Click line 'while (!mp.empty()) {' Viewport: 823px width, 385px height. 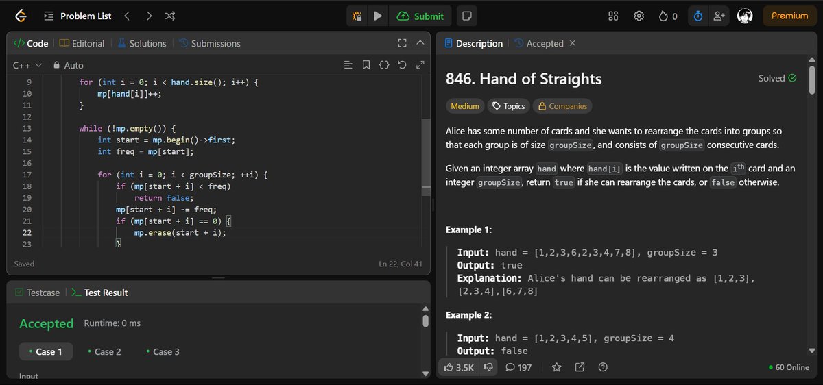[128, 128]
